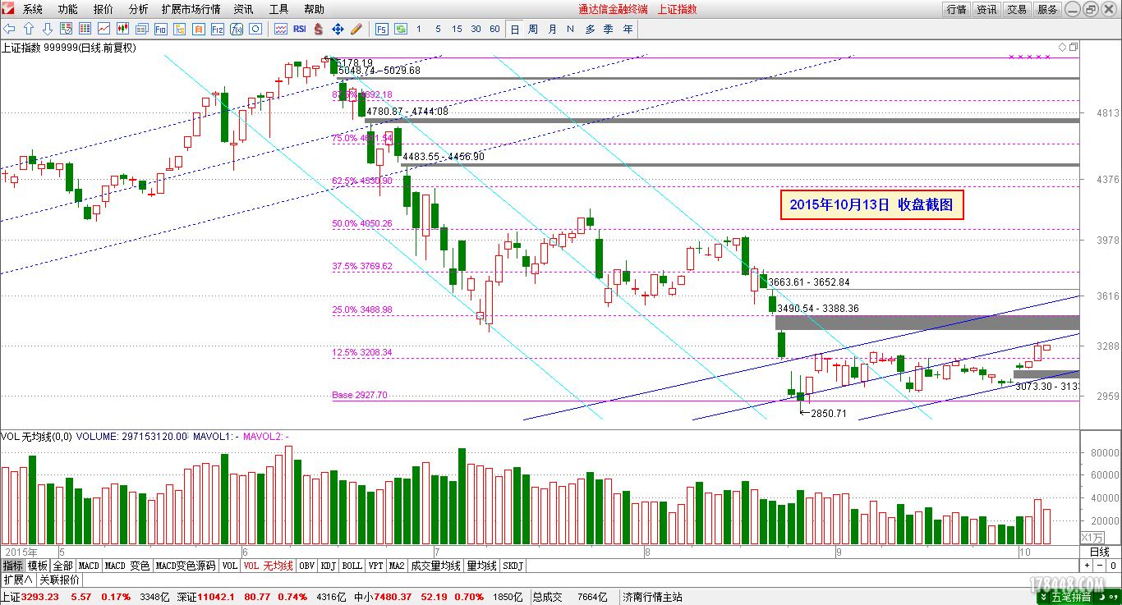Select the 月 monthly period button
The height and width of the screenshot is (605, 1122).
click(552, 29)
